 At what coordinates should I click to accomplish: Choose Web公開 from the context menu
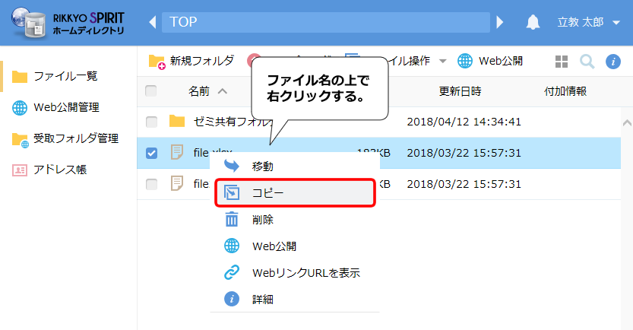(x=295, y=246)
